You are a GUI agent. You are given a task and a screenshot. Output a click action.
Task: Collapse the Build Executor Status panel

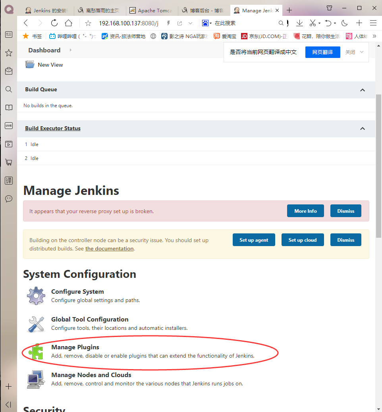point(363,129)
